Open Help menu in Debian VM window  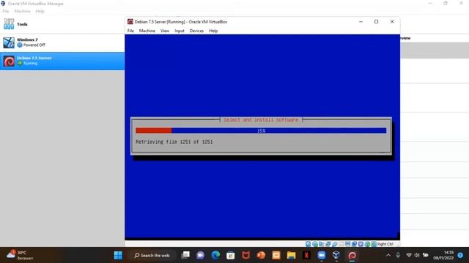[x=213, y=31]
